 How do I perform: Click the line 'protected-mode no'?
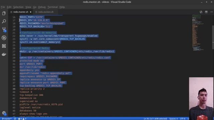pyautogui.click(x=31, y=61)
